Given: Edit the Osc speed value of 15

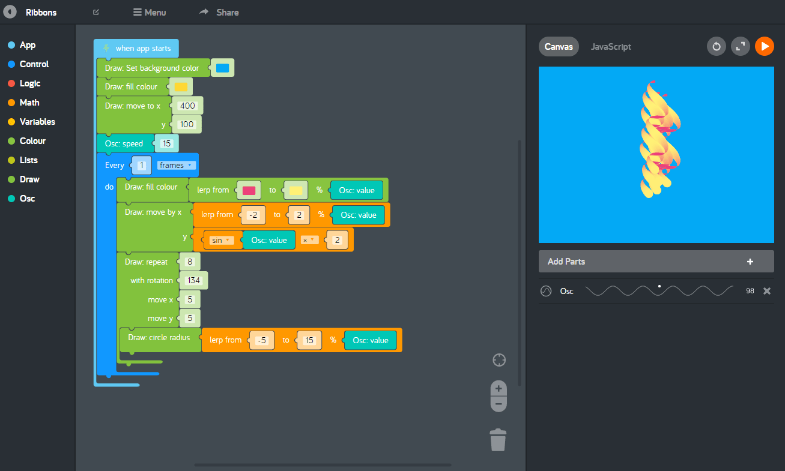Looking at the screenshot, I should tap(166, 143).
